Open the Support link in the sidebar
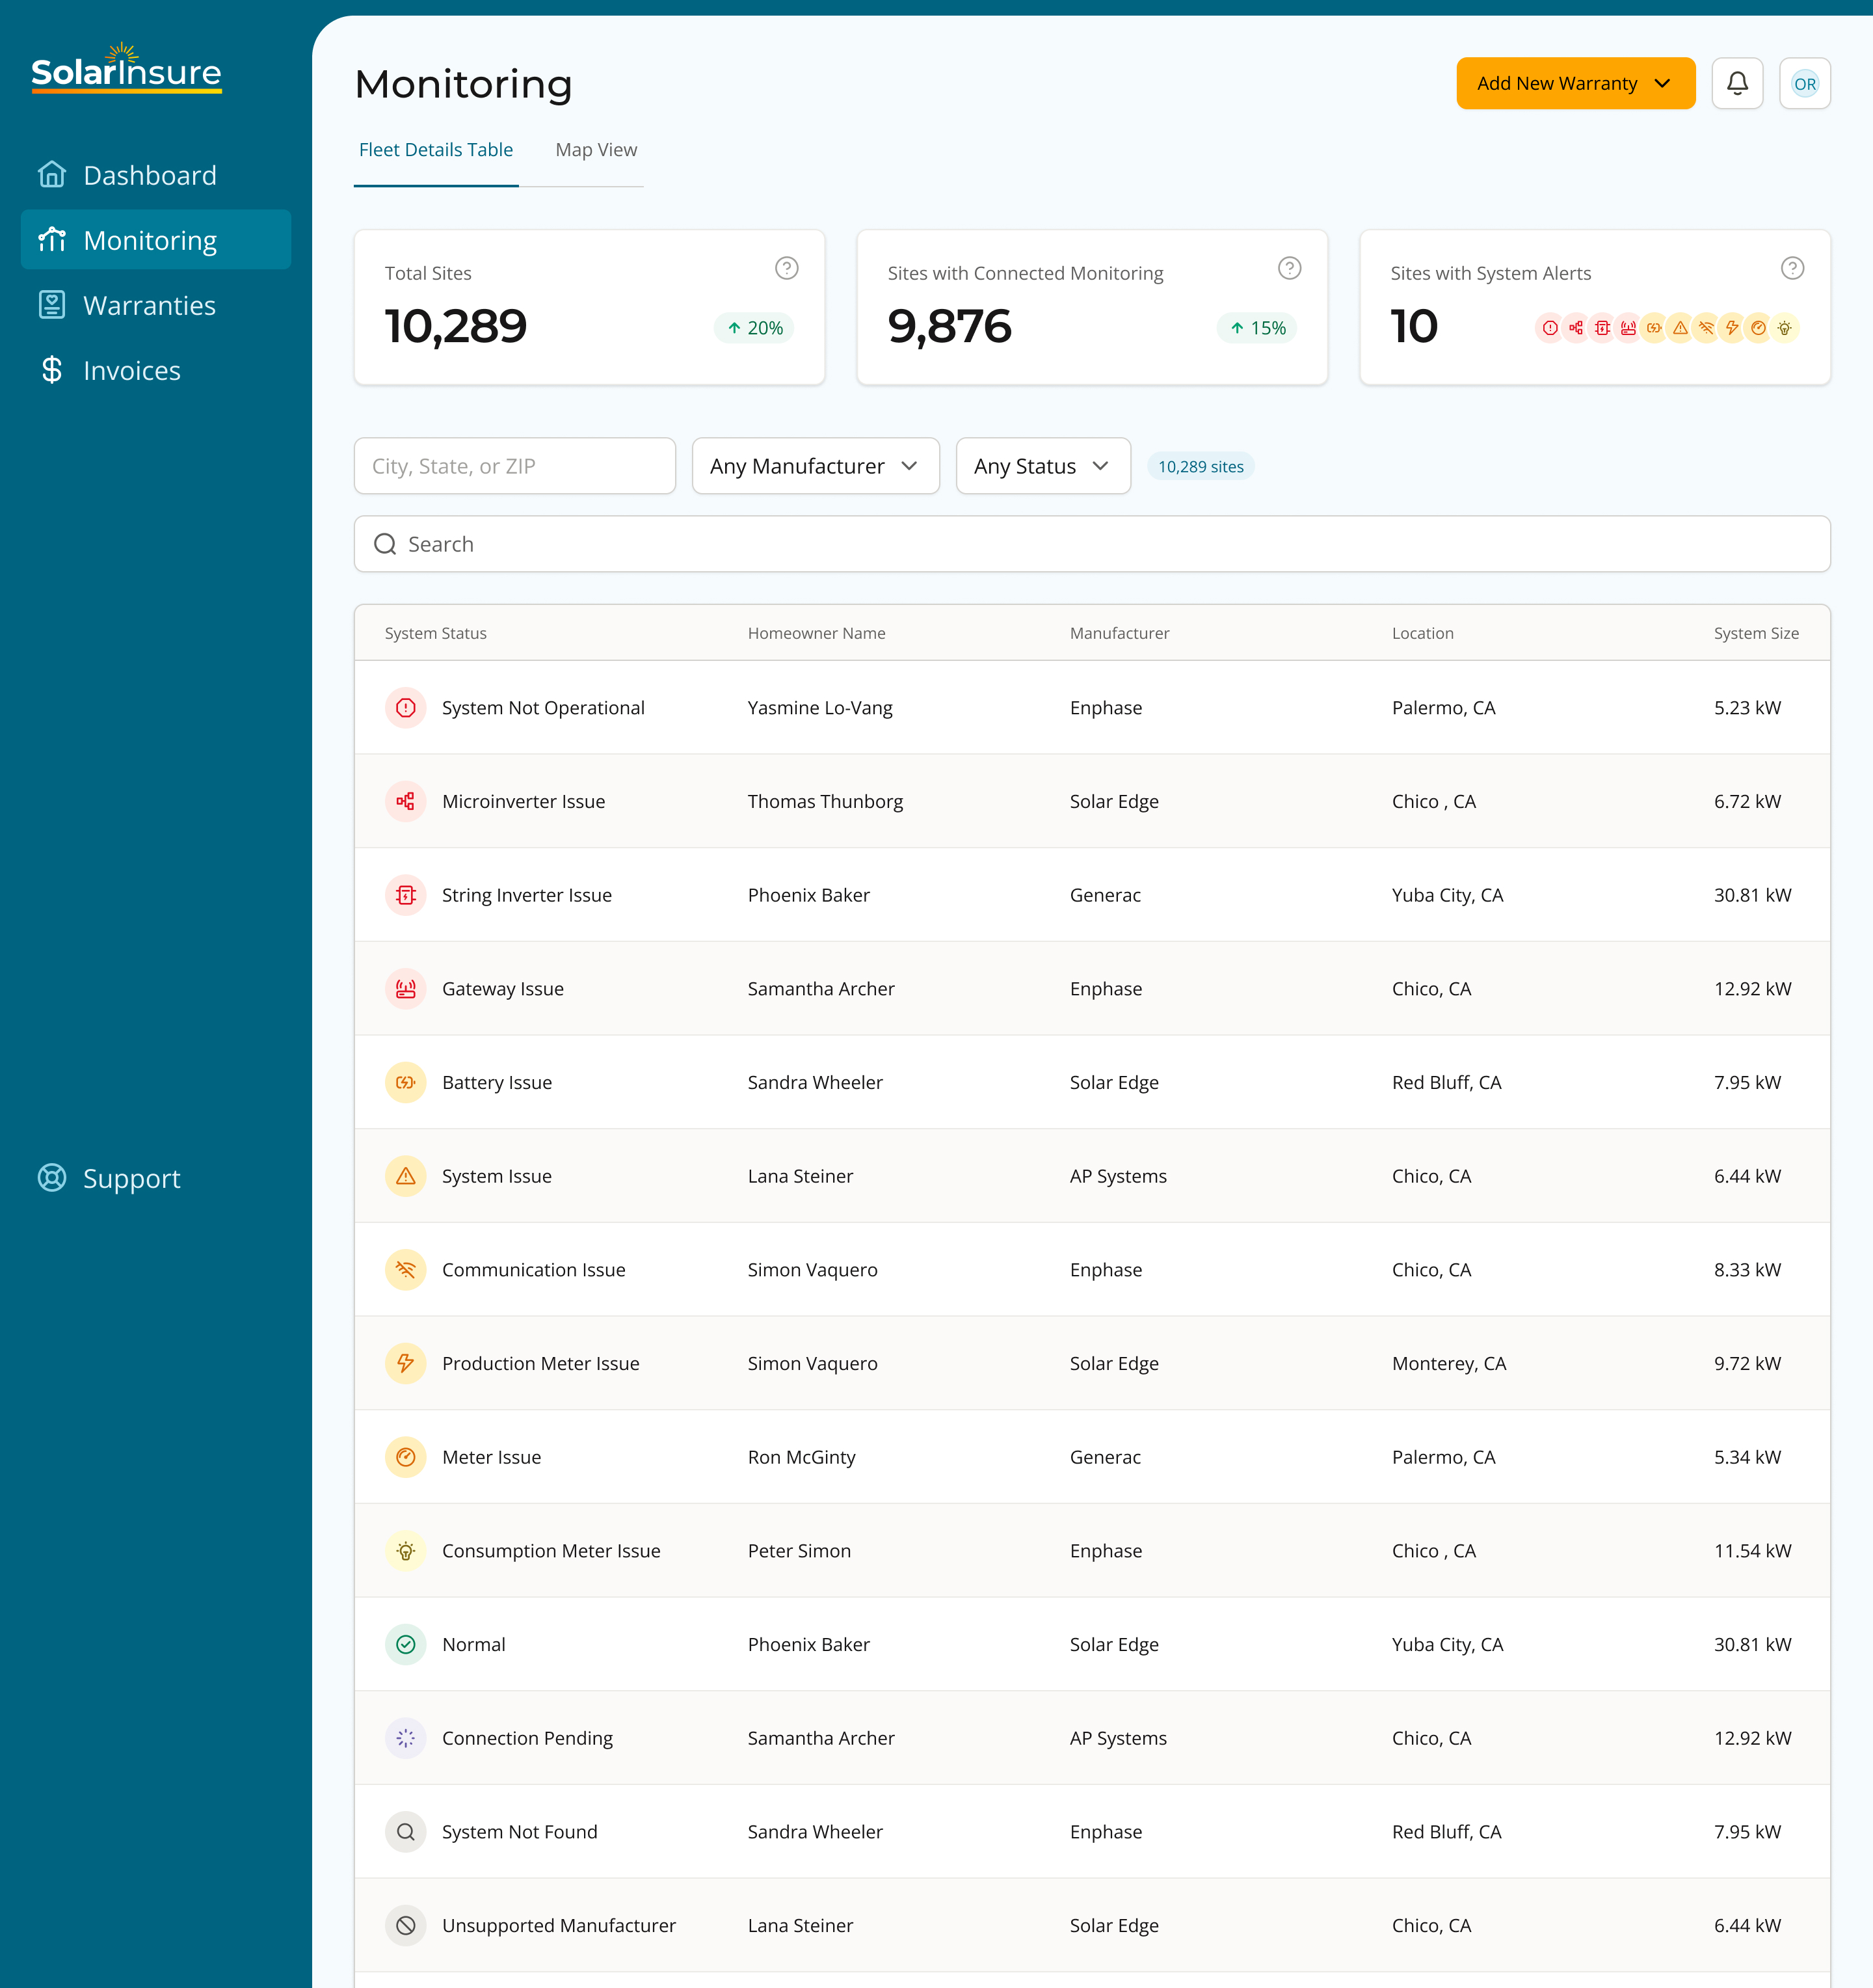Screen dimensions: 1873x1988 [x=132, y=1178]
